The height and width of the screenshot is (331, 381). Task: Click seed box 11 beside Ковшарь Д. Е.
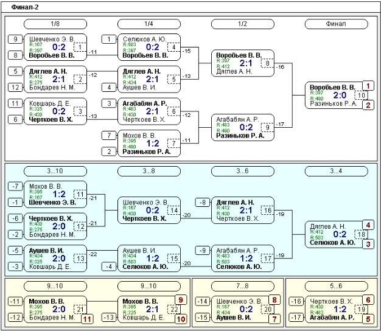(15, 103)
